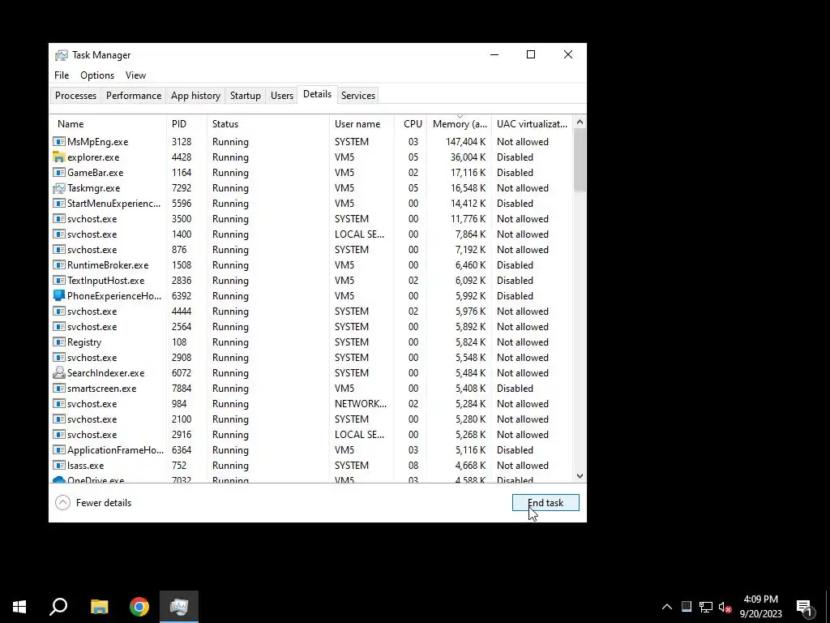The width and height of the screenshot is (830, 623).
Task: Click Task Manager taskbar button
Action: 179,607
